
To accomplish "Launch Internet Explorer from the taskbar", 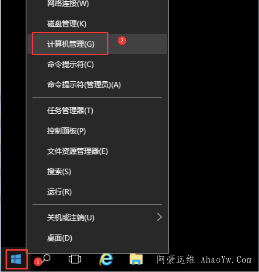I will point(106,259).
